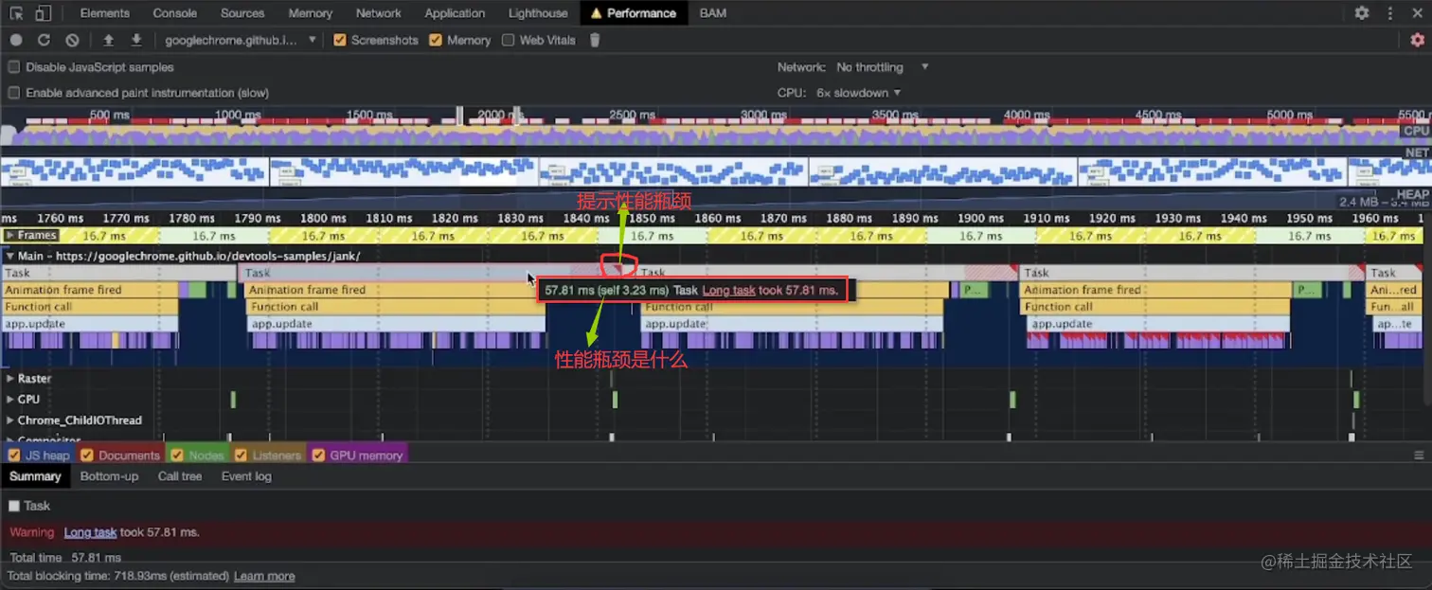
Task: Open the CPU 6x slowdown dropdown
Action: tap(858, 93)
